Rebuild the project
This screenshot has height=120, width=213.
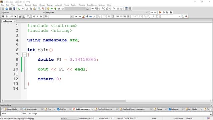click(59, 9)
